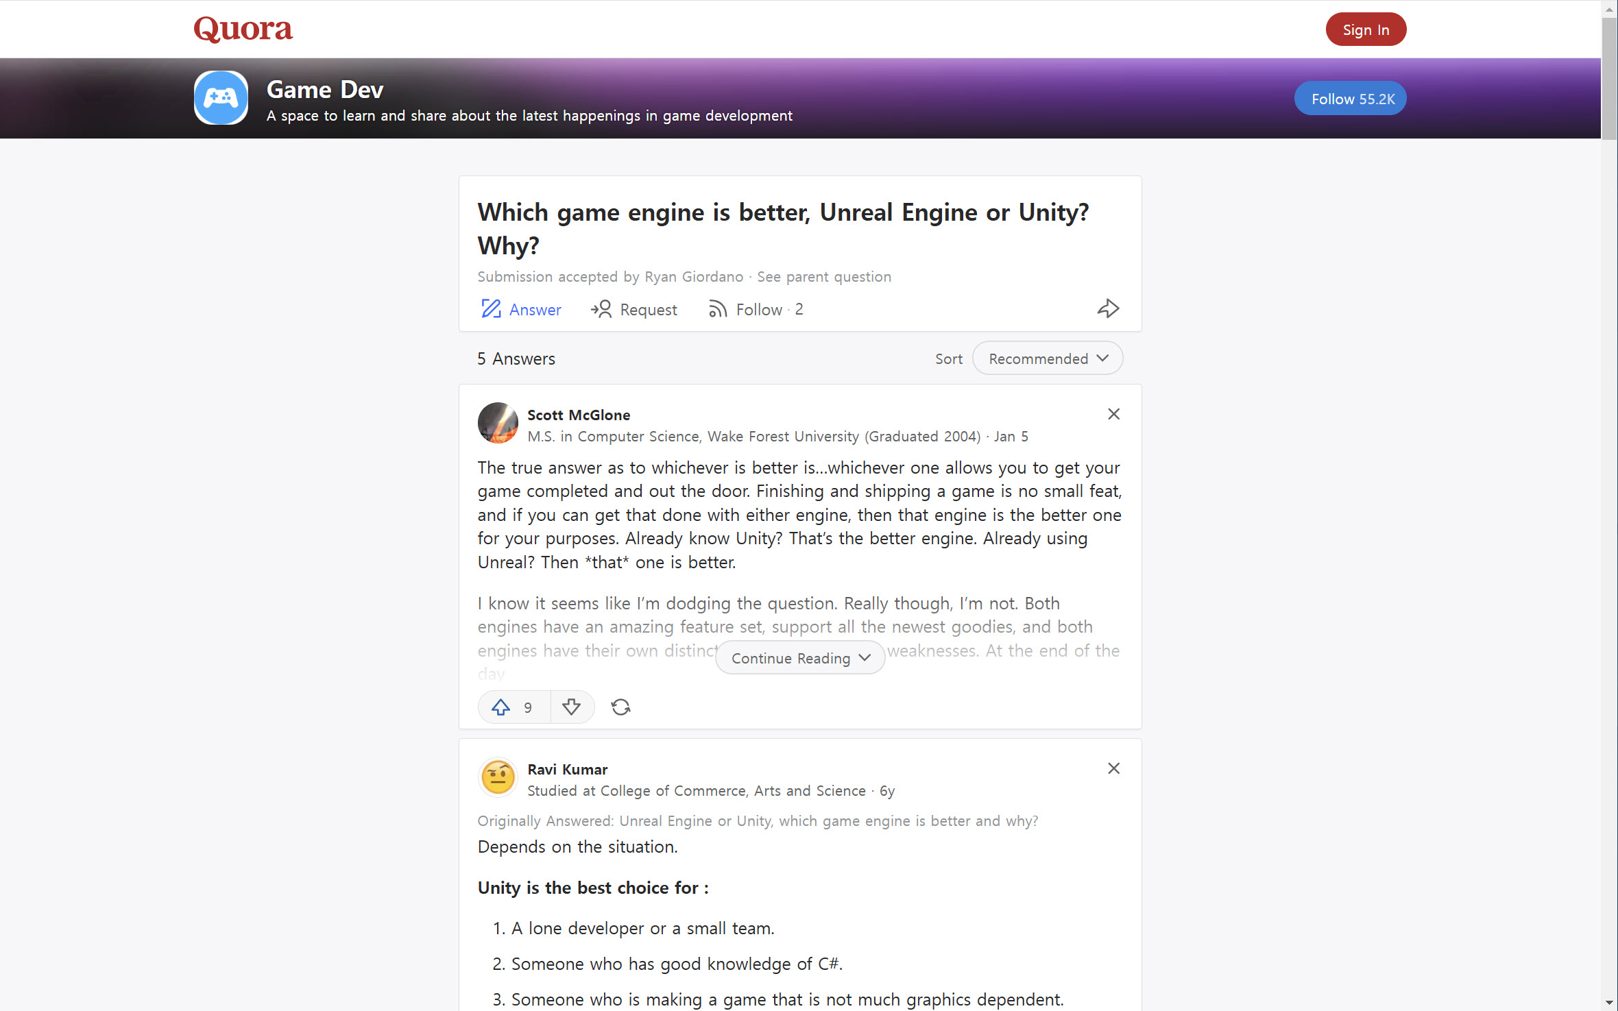Expand answer with Continue Reading
The image size is (1618, 1011).
[799, 658]
